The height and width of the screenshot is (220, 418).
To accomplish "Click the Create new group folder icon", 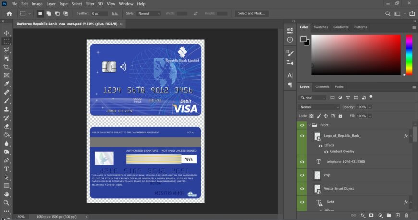I will 389,215.
